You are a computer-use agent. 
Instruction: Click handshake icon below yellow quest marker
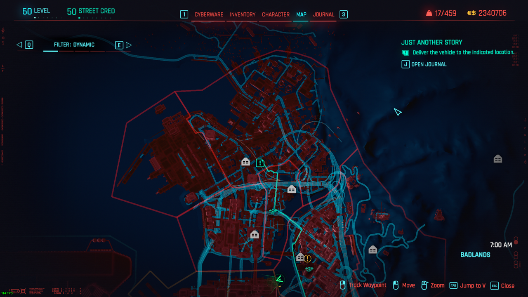[x=309, y=270]
